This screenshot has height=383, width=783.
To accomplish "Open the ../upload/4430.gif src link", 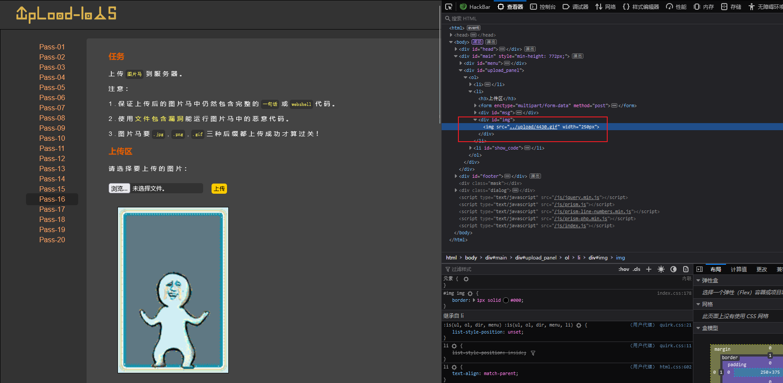I will [x=533, y=127].
